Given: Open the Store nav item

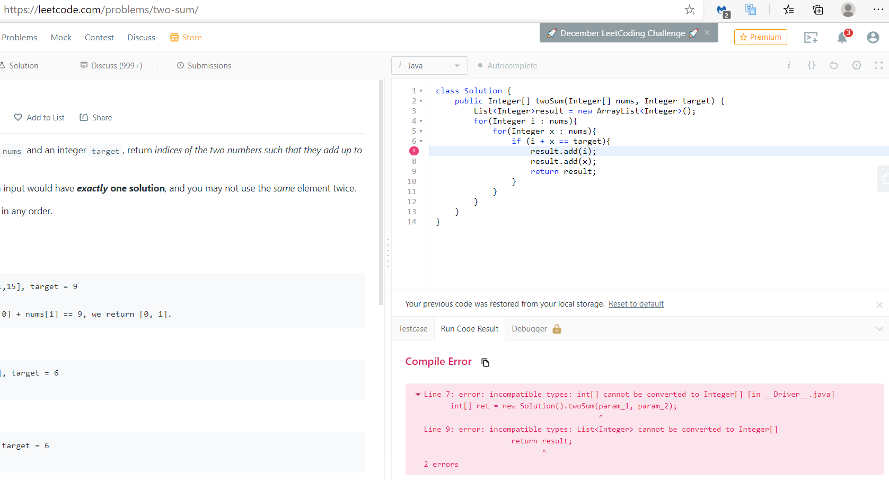Looking at the screenshot, I should 186,37.
